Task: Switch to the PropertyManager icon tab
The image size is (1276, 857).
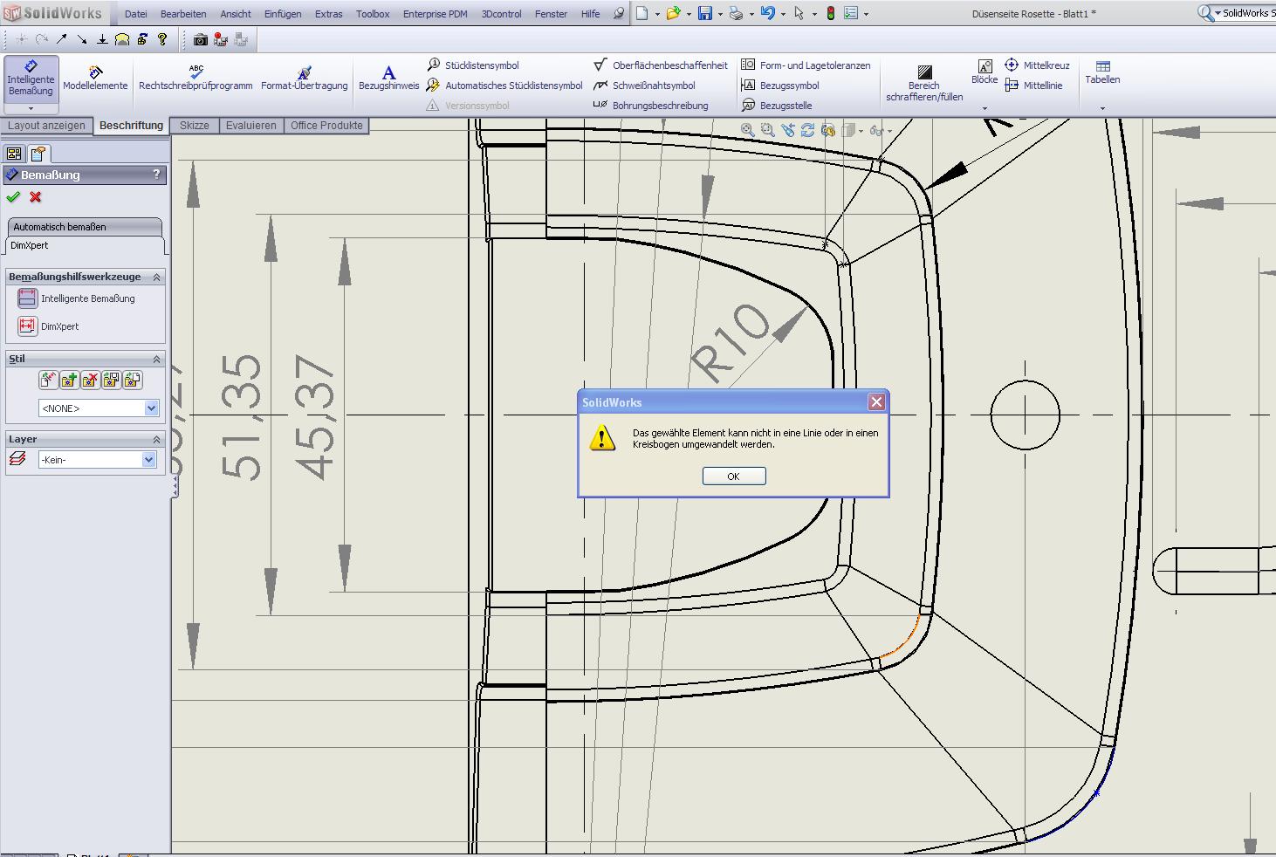Action: pyautogui.click(x=38, y=154)
